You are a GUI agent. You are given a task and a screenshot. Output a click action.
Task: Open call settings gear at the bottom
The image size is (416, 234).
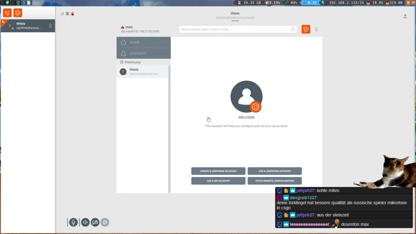(x=105, y=222)
